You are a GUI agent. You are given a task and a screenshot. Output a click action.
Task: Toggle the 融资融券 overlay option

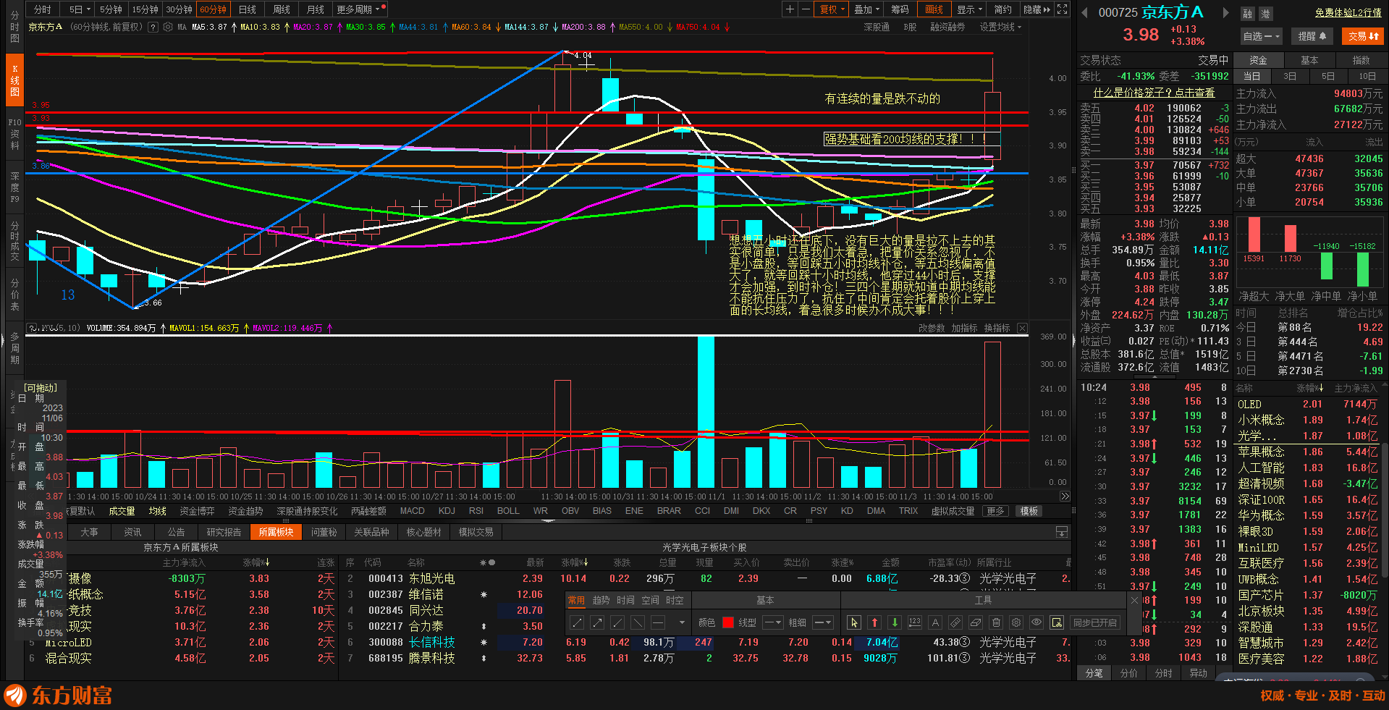947,28
